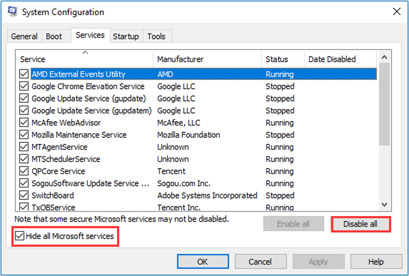The width and height of the screenshot is (409, 276).
Task: Click Stopped status of SwitchBoard
Action: coord(280,196)
